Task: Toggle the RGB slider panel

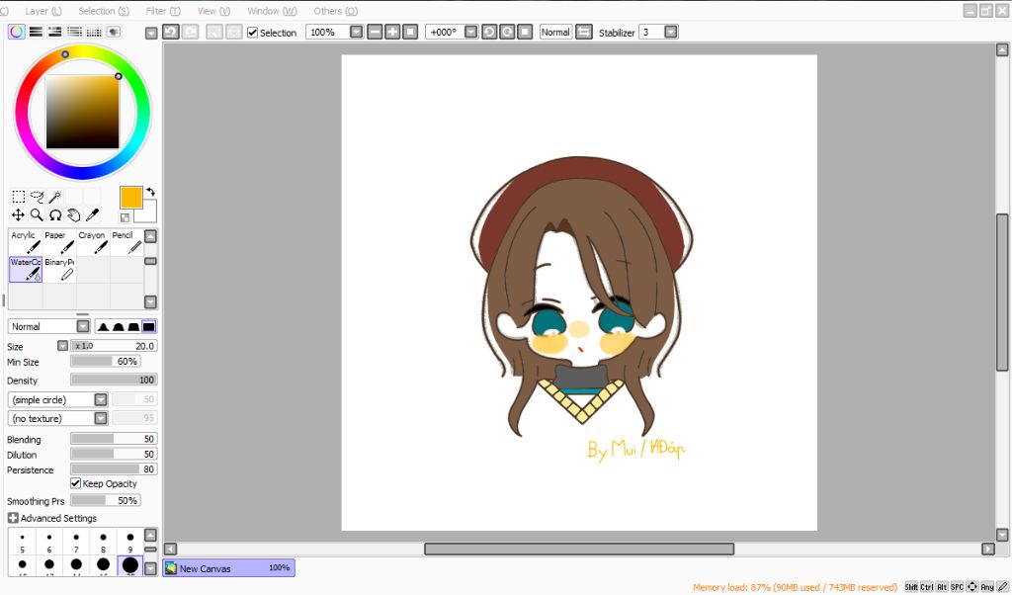Action: click(x=36, y=32)
